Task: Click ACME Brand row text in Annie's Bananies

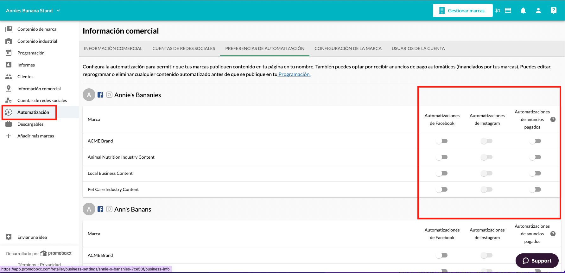Action: click(100, 141)
